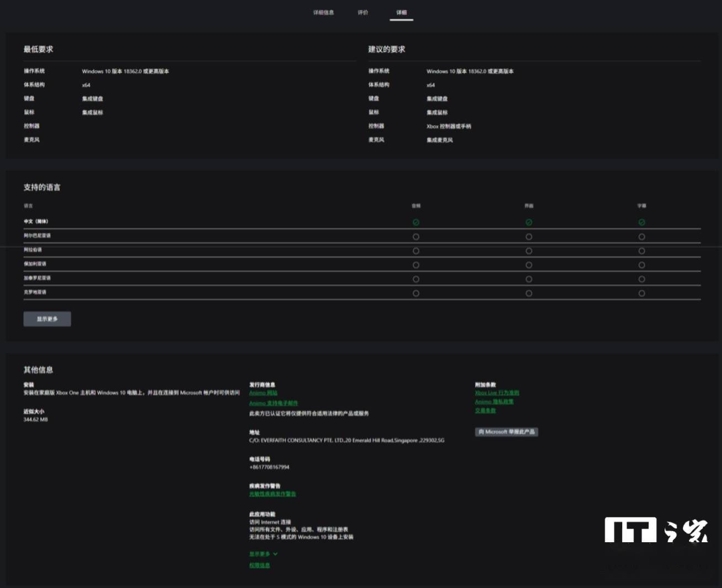Click interface circle for 阿拉伯语 row

point(529,251)
